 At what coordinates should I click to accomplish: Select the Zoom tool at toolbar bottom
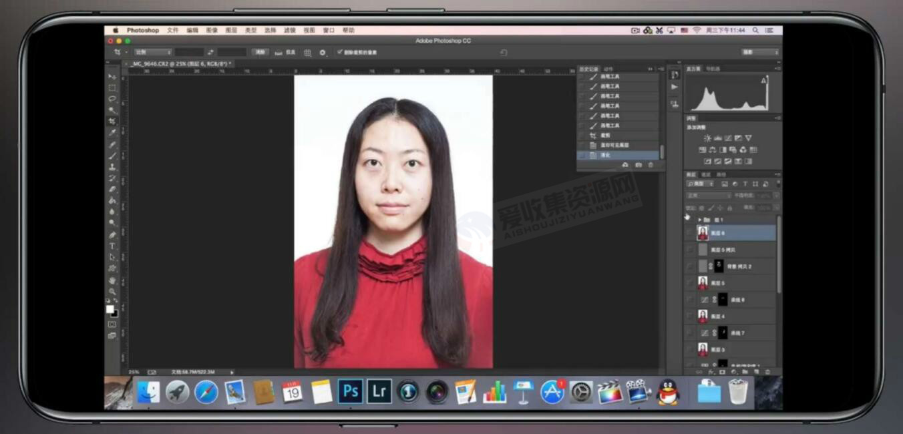(113, 292)
